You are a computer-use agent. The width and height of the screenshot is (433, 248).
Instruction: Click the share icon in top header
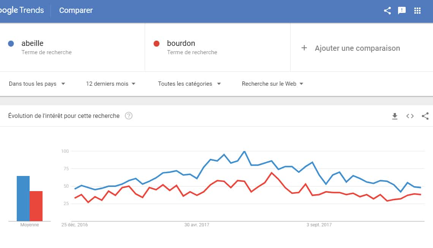[387, 11]
